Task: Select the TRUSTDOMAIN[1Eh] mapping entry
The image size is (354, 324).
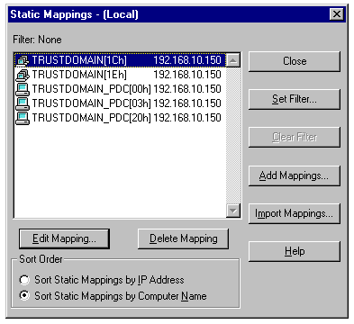Action: 120,75
